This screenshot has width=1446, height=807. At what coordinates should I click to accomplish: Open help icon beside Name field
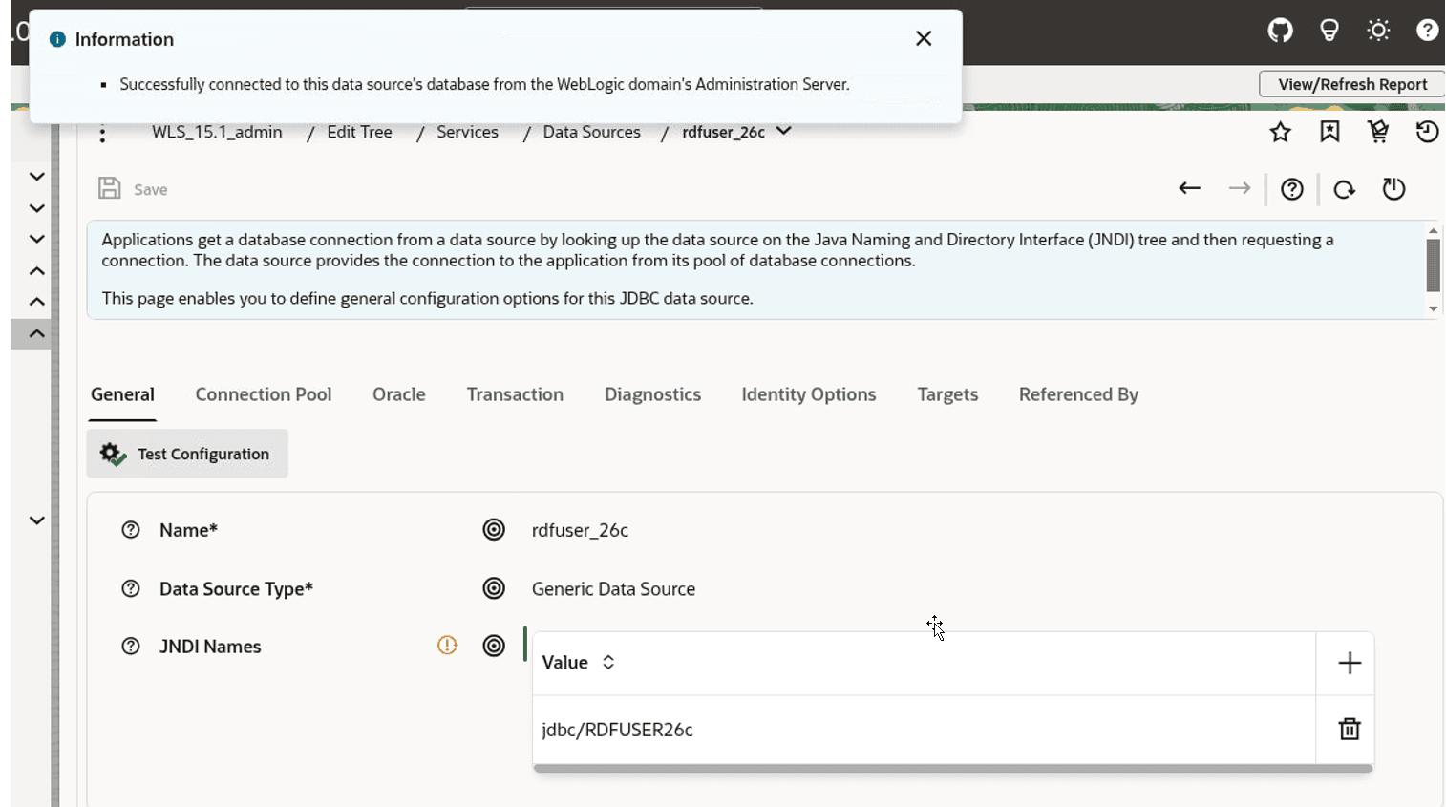point(131,530)
